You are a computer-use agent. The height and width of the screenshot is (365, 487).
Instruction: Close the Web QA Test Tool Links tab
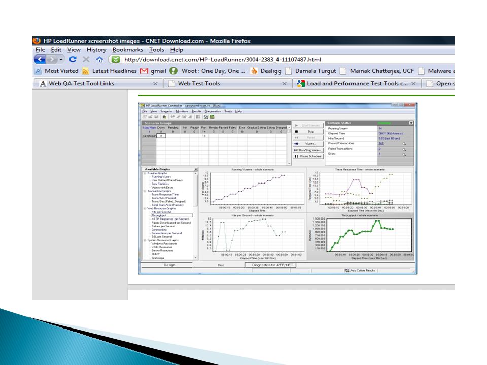click(155, 84)
